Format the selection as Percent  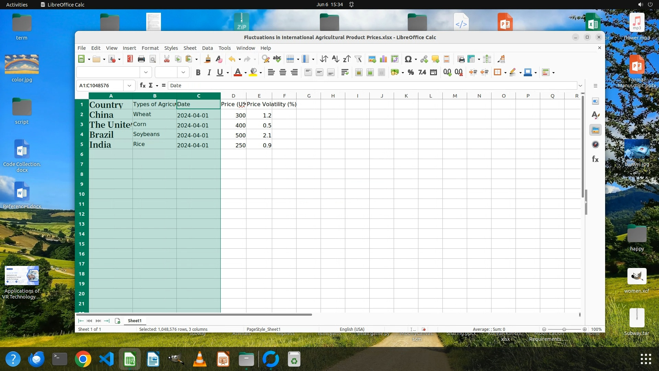411,72
